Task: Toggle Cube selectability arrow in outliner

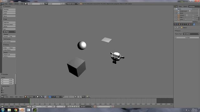Action: pos(195,17)
